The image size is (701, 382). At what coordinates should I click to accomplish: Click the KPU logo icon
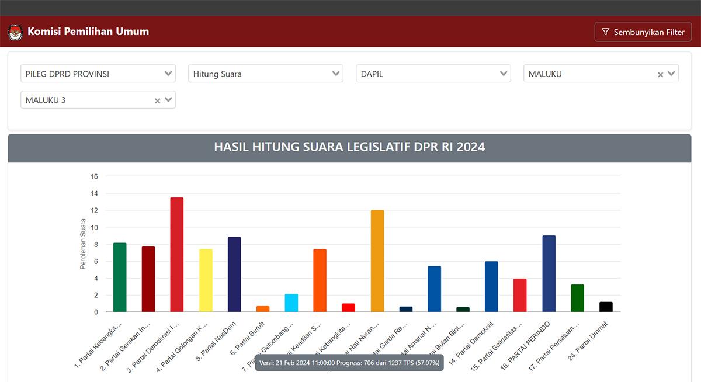pyautogui.click(x=15, y=32)
